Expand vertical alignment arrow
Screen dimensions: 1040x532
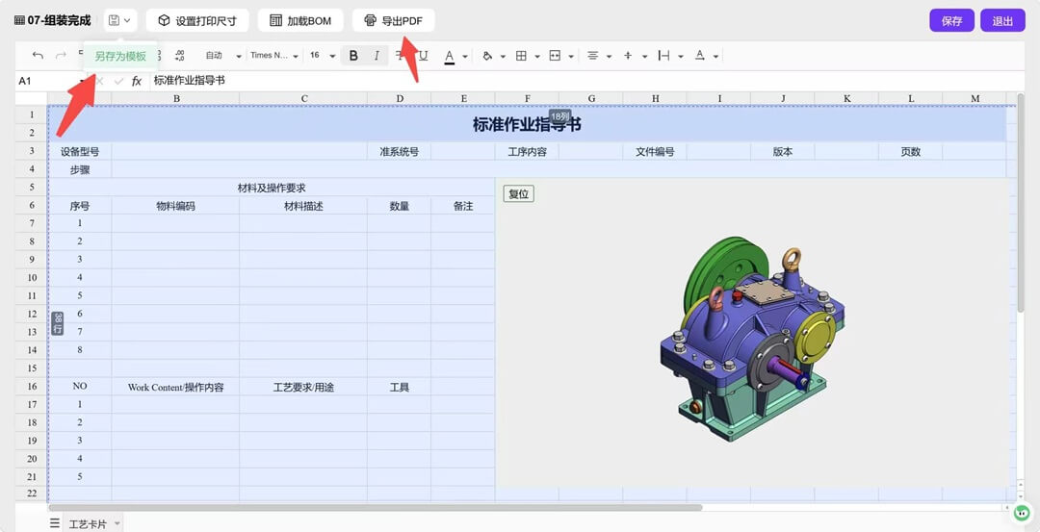(x=644, y=57)
